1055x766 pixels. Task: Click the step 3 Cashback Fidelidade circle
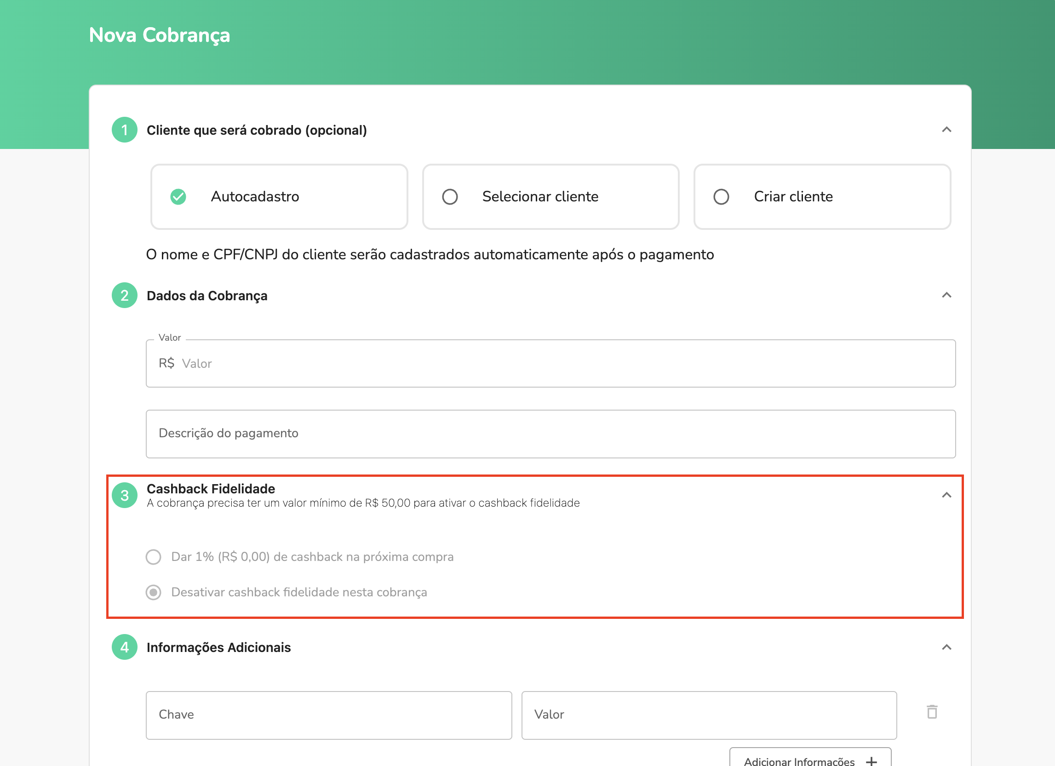tap(124, 495)
